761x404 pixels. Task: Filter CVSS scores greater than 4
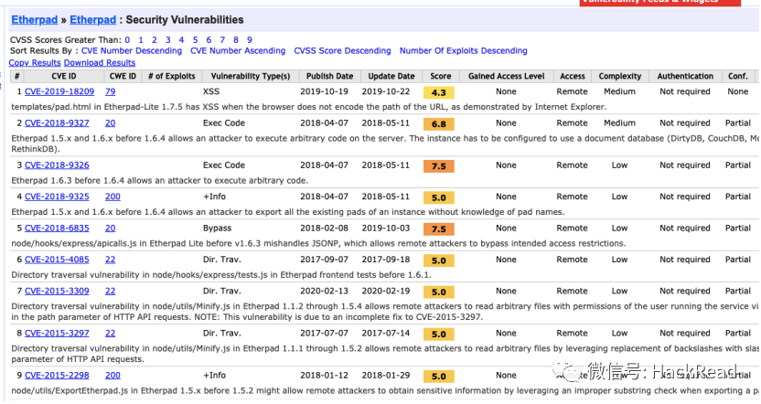tap(181, 40)
